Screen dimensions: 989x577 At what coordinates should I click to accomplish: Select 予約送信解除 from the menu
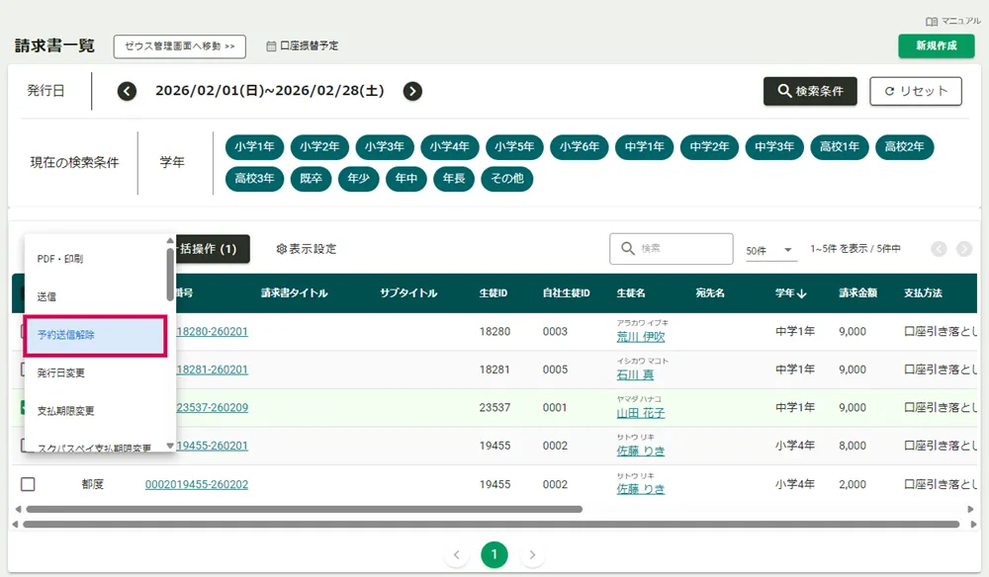coord(96,335)
